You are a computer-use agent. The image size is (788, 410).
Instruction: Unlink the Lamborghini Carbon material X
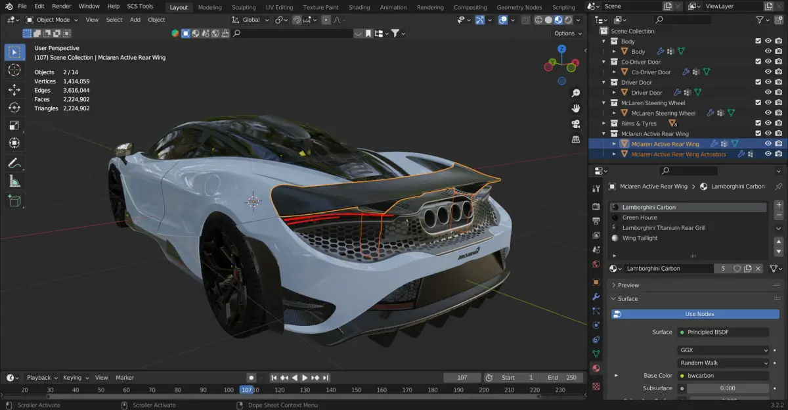click(758, 268)
